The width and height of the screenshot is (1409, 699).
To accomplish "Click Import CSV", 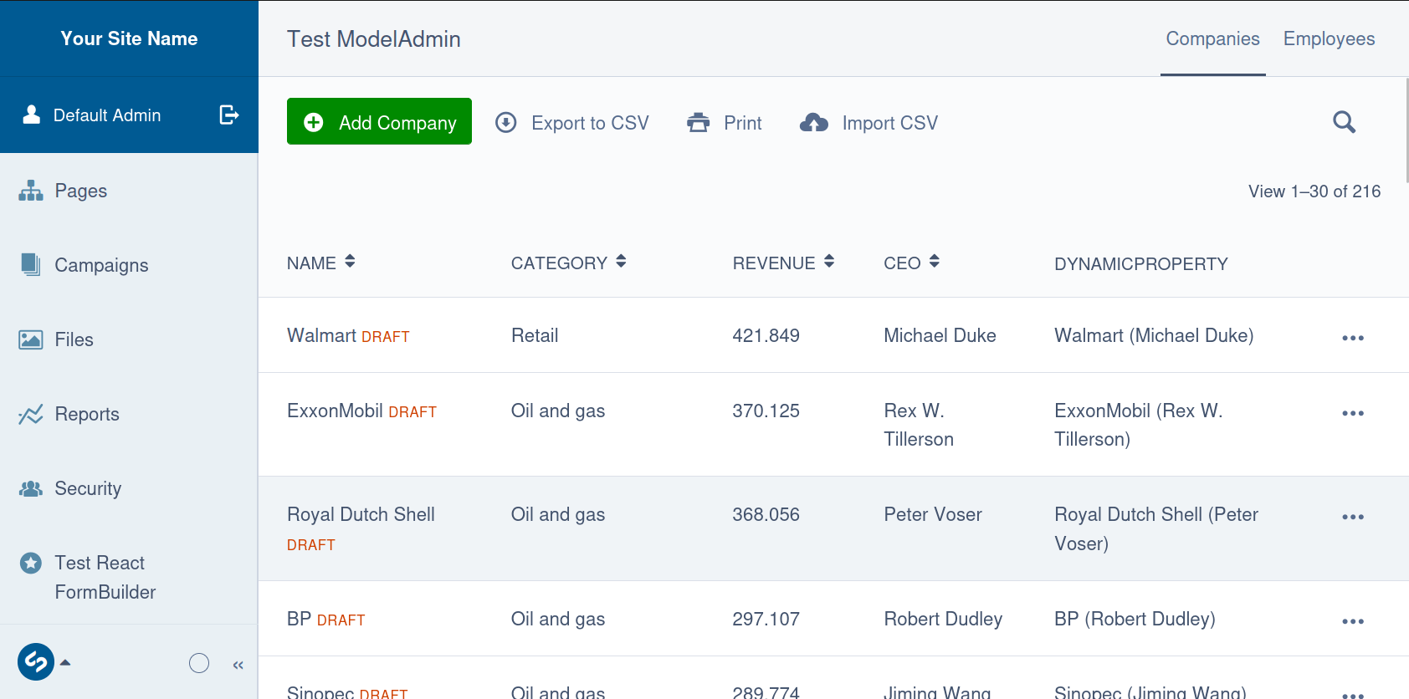I will tap(869, 123).
